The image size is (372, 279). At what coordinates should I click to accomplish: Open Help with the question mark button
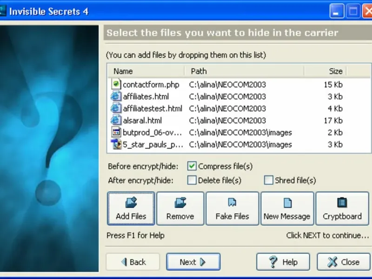click(x=283, y=262)
